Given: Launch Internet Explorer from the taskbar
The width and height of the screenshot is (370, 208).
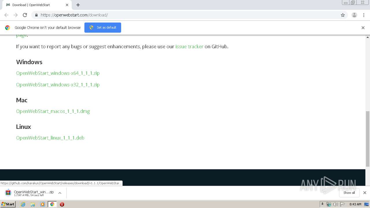Looking at the screenshot, I should point(23,204).
